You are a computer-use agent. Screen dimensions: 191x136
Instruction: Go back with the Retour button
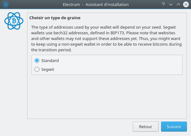(145, 127)
